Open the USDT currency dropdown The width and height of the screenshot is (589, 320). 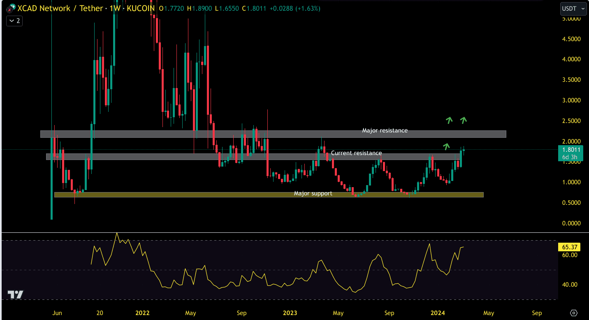[x=573, y=8]
